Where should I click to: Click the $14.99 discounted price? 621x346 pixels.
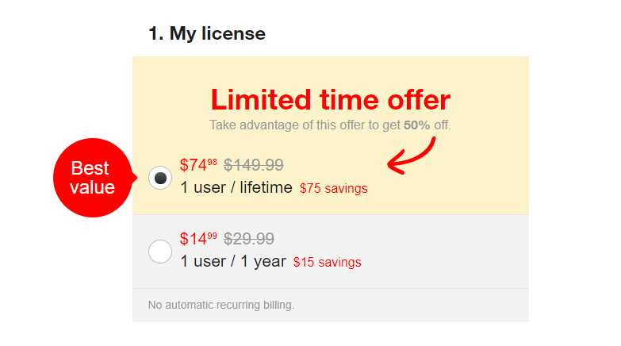click(x=198, y=239)
